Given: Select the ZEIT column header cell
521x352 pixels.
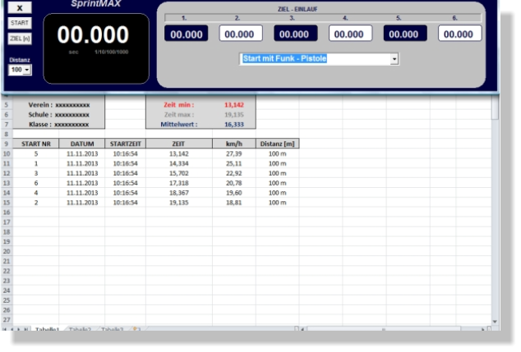Looking at the screenshot, I should coord(178,144).
